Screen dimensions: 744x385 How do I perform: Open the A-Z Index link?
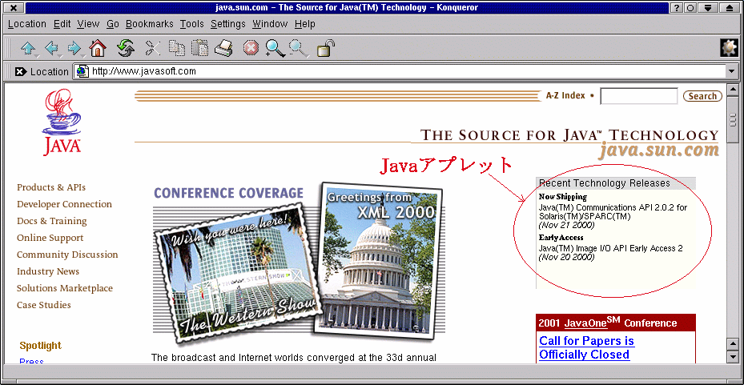click(x=565, y=96)
